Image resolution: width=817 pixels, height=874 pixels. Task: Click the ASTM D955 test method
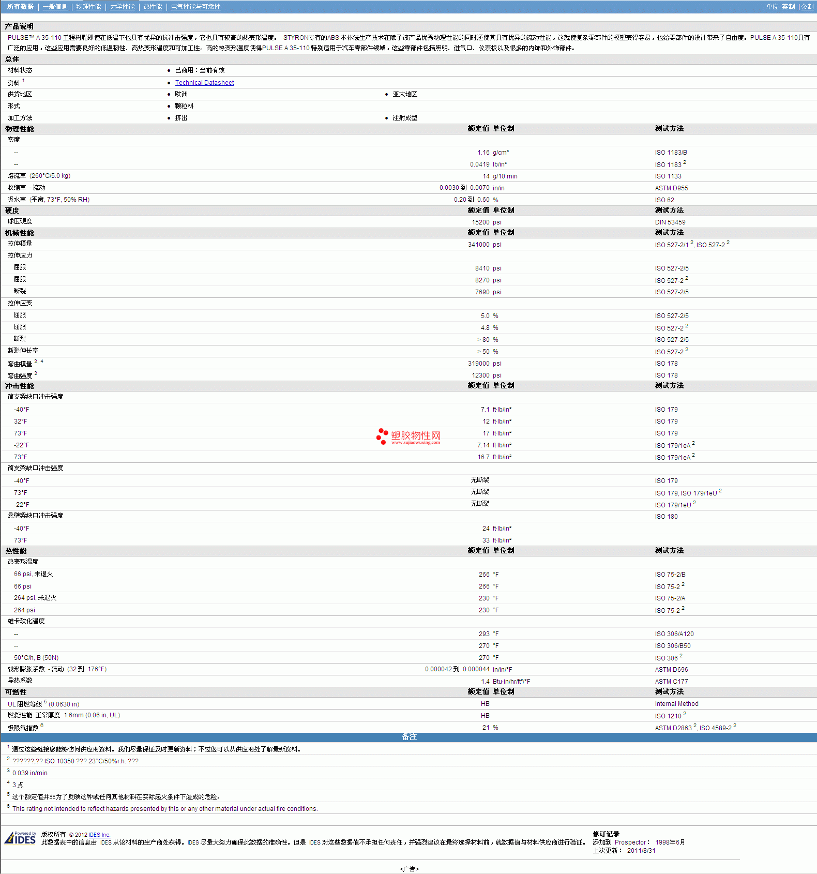pos(671,188)
